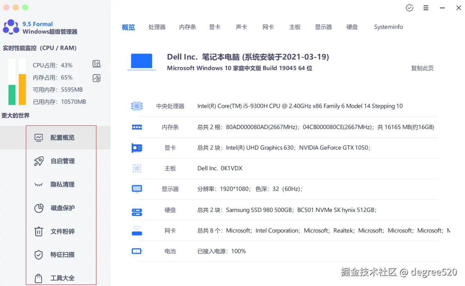Click the CPU usage monitor icon
Screen dimensions: 465x286
pyautogui.click(x=96, y=64)
